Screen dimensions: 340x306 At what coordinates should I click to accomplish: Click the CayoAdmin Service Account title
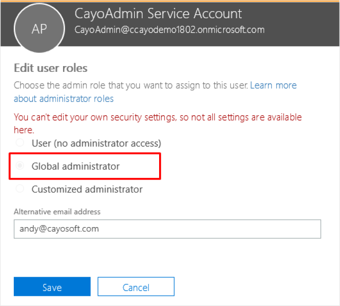(x=158, y=13)
